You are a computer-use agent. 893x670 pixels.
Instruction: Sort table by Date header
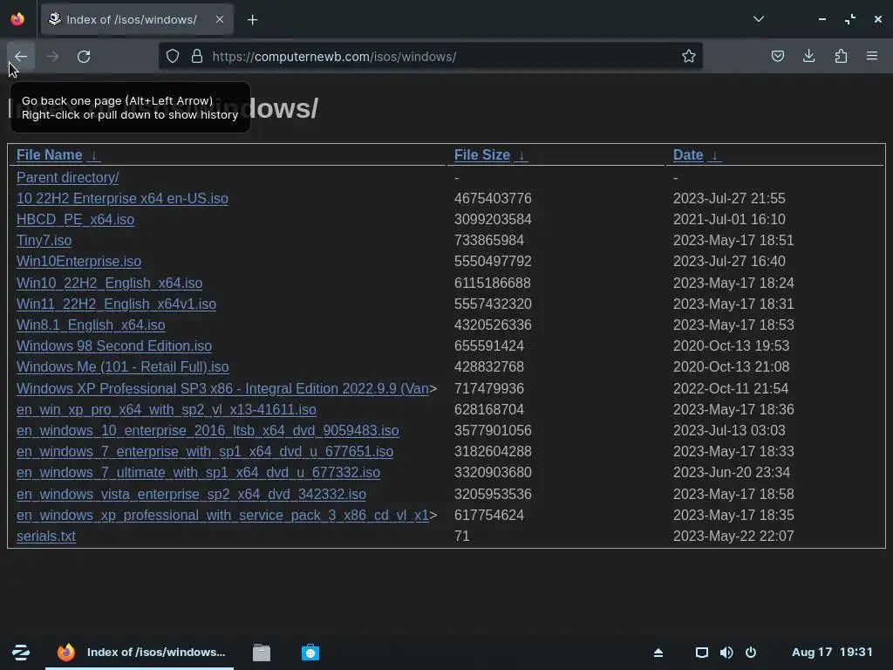(688, 155)
